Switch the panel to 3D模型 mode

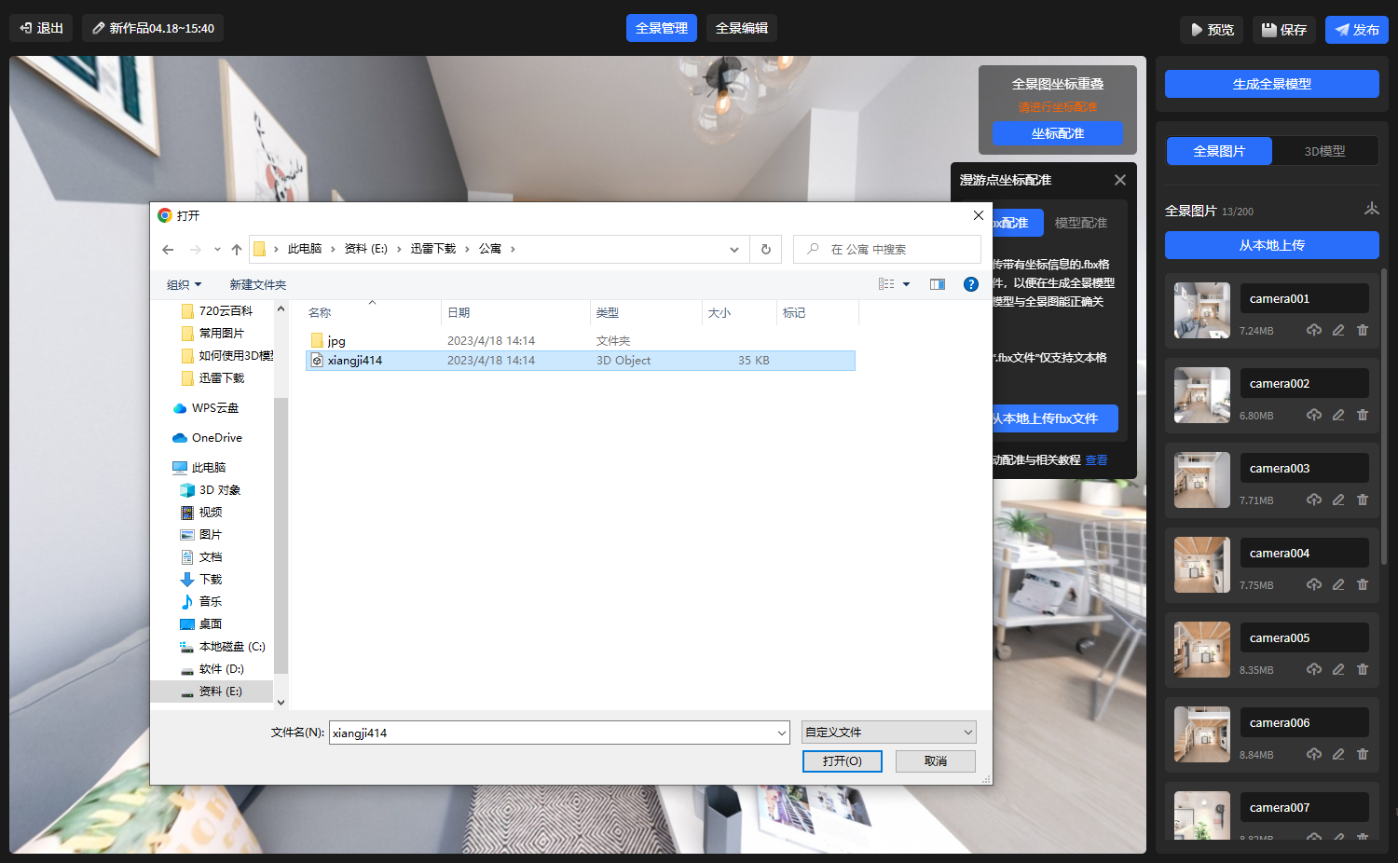point(1324,151)
